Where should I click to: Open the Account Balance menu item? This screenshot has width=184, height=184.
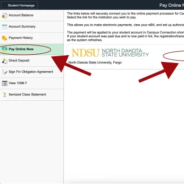pyautogui.click(x=31, y=15)
